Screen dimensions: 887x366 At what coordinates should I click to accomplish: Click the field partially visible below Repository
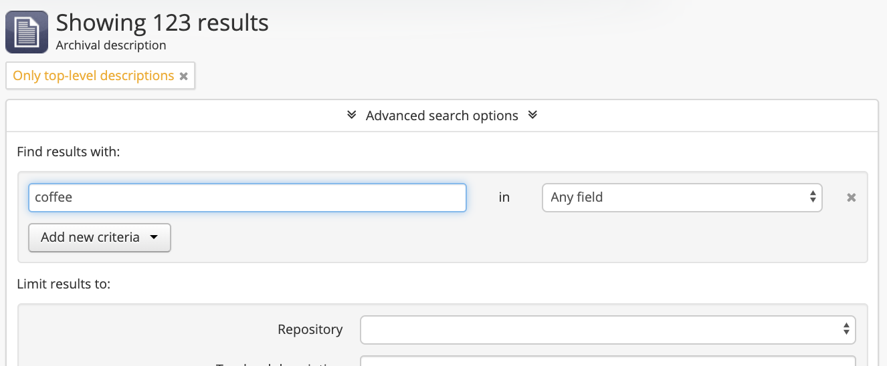tap(607, 361)
